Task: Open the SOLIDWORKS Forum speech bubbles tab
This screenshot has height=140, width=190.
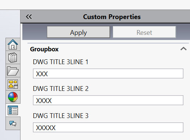Action: pyautogui.click(x=13, y=124)
